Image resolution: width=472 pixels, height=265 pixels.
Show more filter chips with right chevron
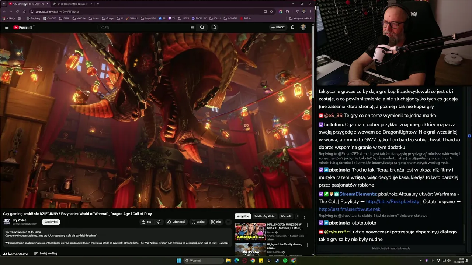(x=304, y=217)
